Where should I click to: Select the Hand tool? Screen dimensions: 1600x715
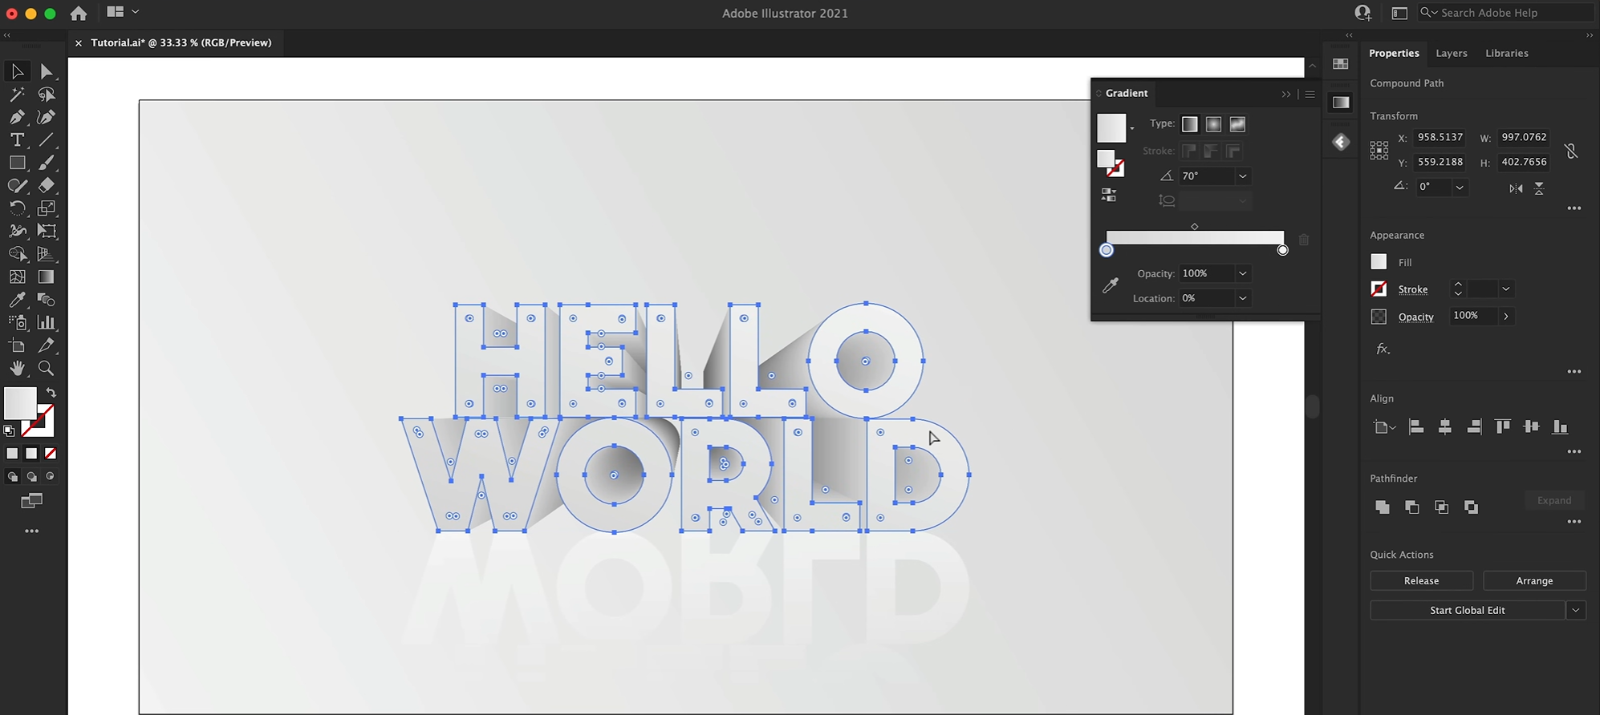[17, 368]
